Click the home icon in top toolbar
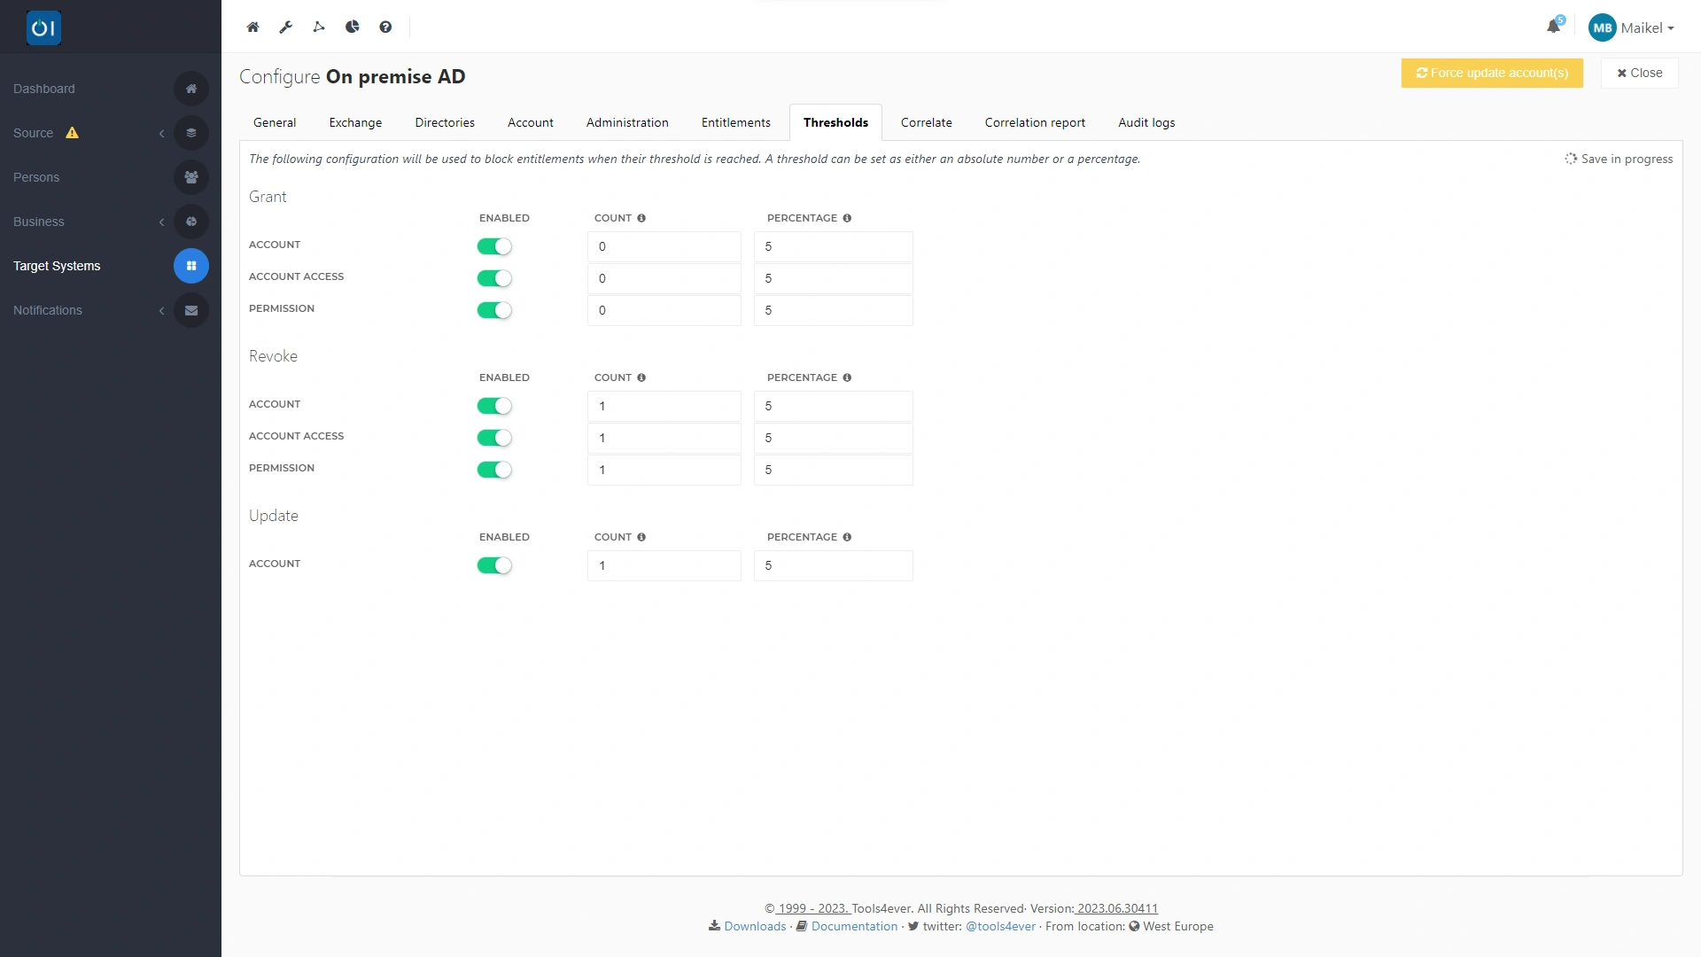Viewport: 1701px width, 957px height. pyautogui.click(x=252, y=27)
